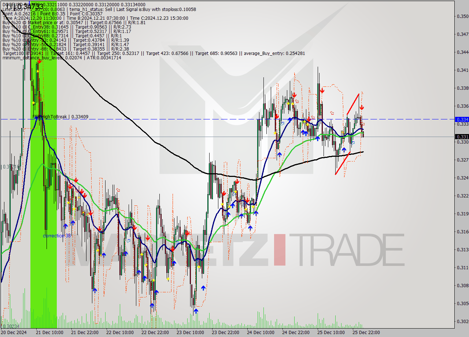Viewport: 469px width, 337px height.
Task: Click the '22 Dec 10:00' time label
Action: 120,333
